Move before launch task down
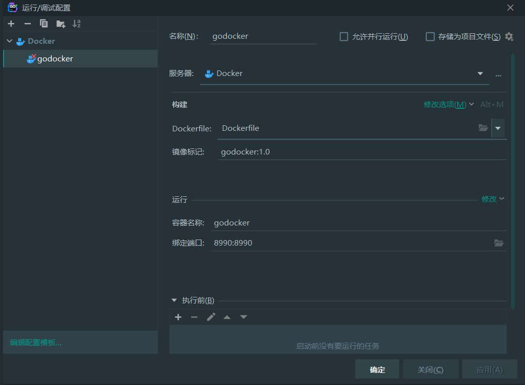525x385 pixels. [x=244, y=317]
